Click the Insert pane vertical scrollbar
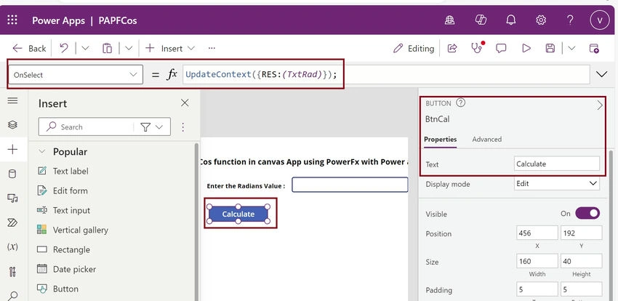The image size is (618, 301). [197, 222]
